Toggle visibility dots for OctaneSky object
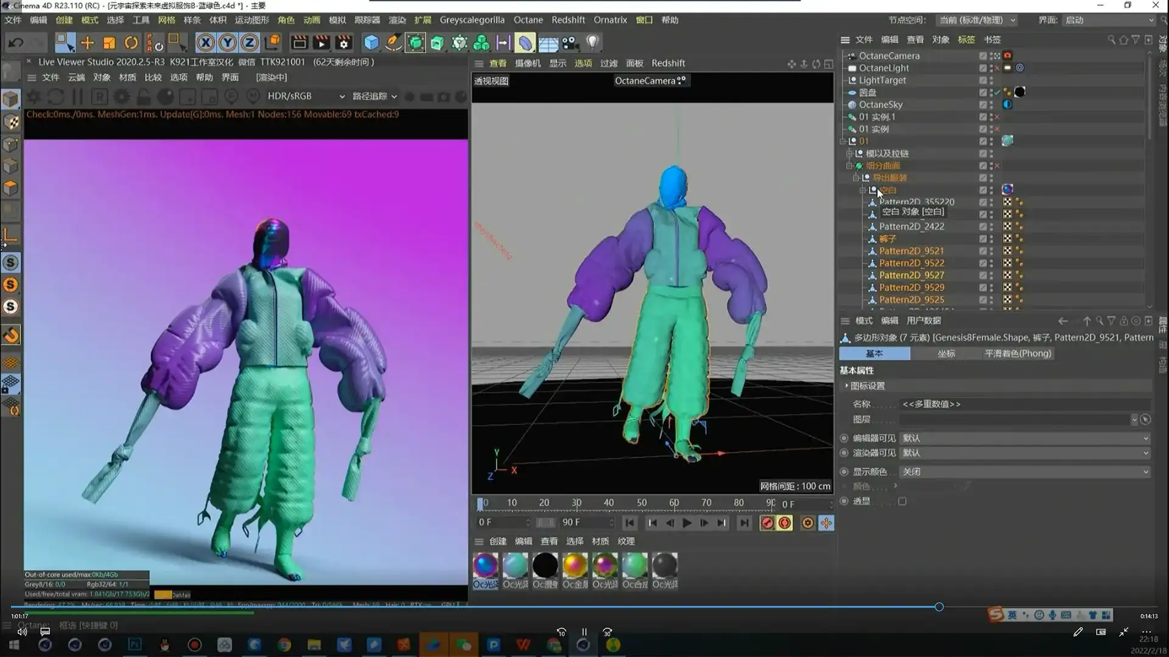The width and height of the screenshot is (1169, 657). [991, 105]
